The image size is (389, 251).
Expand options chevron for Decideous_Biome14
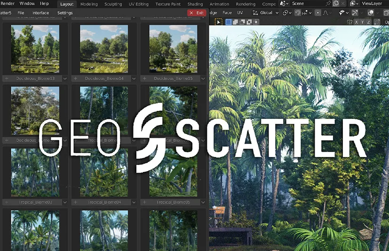(134, 78)
